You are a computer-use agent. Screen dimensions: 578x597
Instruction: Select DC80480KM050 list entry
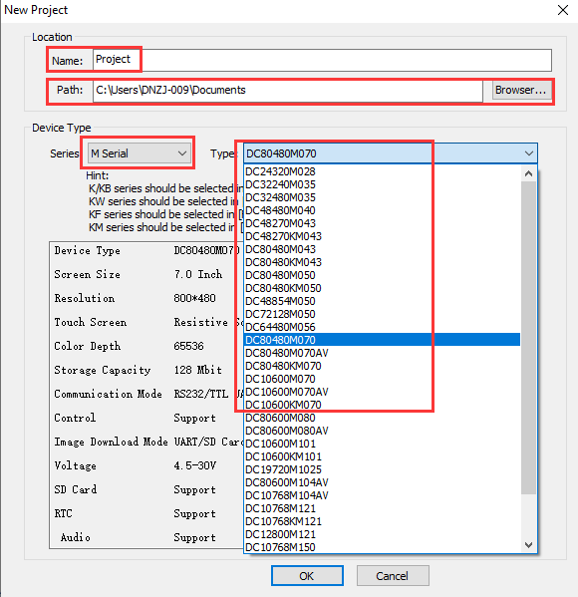point(382,288)
